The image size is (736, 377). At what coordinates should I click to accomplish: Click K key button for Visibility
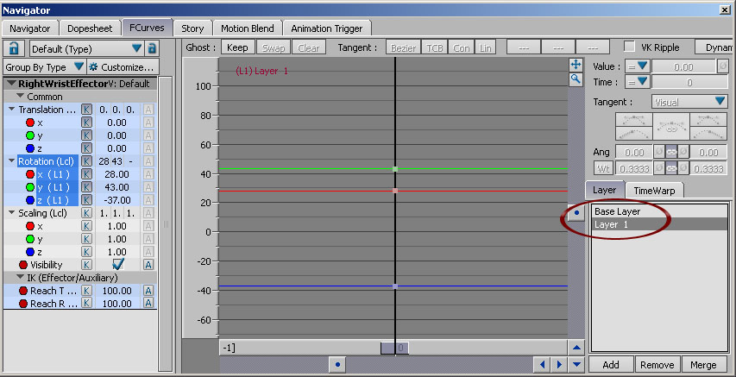tap(86, 265)
